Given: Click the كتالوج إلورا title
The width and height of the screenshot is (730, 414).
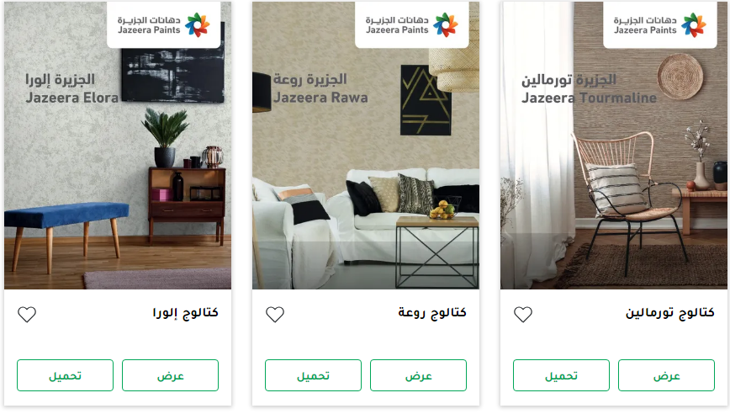Looking at the screenshot, I should tap(186, 313).
